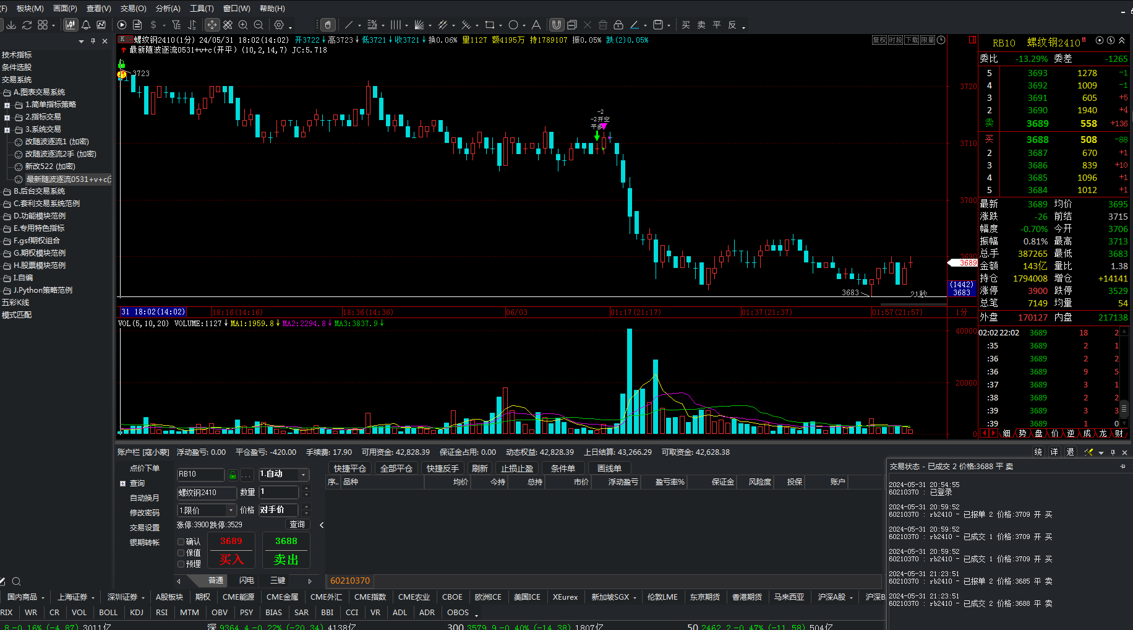1133x630 pixels.
Task: Click the 数量 quantity input field
Action: click(279, 492)
